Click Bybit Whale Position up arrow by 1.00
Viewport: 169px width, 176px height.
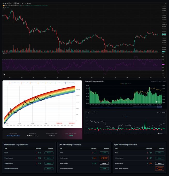click(147, 163)
